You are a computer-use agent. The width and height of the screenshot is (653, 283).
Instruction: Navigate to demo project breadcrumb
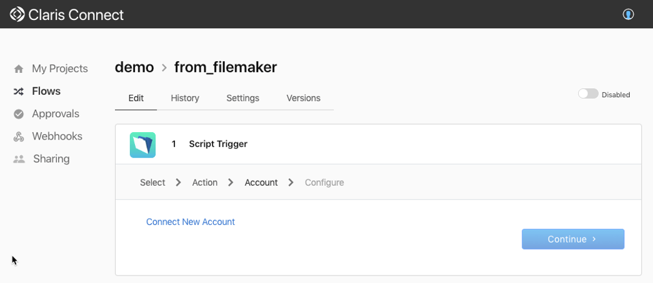(134, 67)
